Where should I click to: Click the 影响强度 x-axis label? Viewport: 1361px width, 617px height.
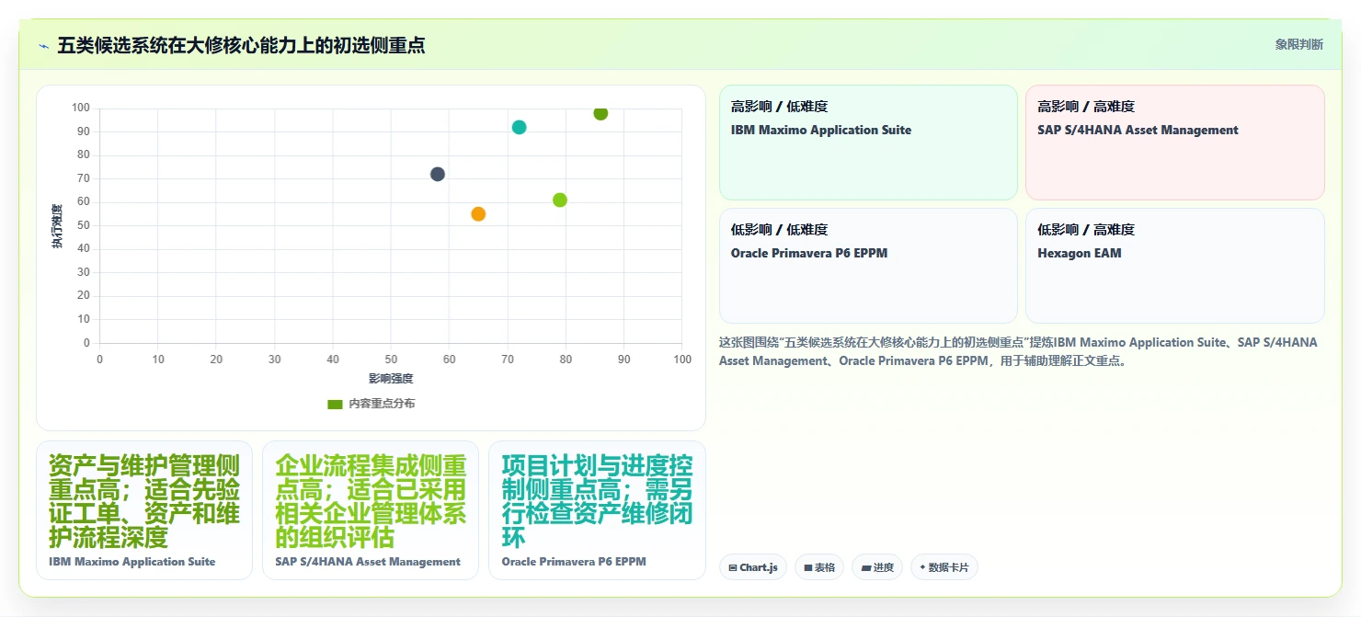point(391,379)
